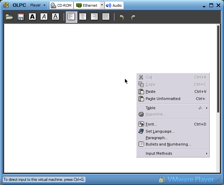Toggle bold text formatting

(x=32, y=17)
